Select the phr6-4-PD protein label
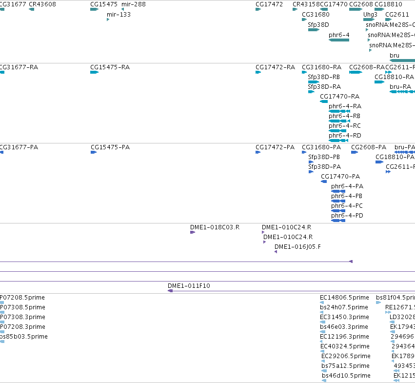The width and height of the screenshot is (415, 383). tap(347, 216)
